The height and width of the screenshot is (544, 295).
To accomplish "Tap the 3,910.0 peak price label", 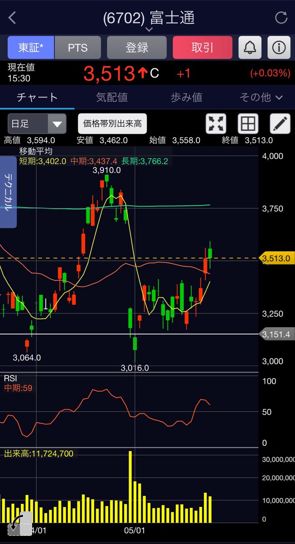I will 107,170.
